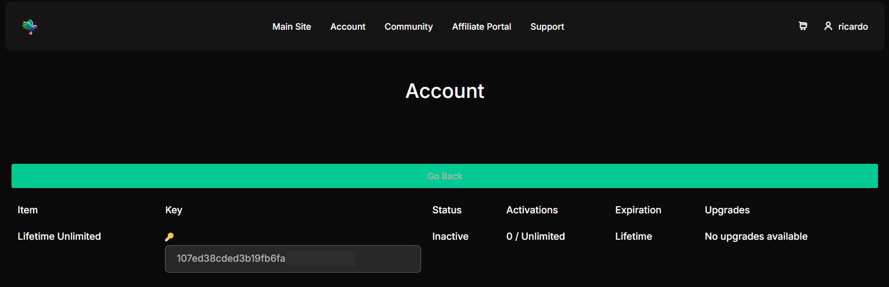The height and width of the screenshot is (287, 889).
Task: Select the license key field
Action: [x=292, y=258]
